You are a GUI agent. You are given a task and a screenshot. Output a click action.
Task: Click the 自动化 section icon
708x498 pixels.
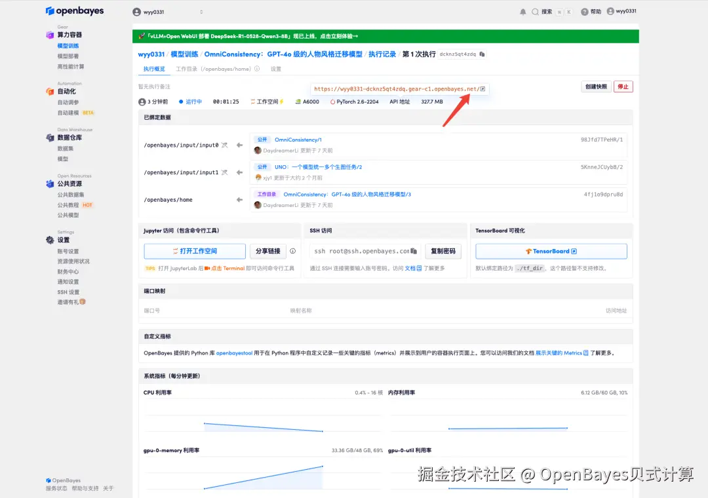click(x=50, y=91)
